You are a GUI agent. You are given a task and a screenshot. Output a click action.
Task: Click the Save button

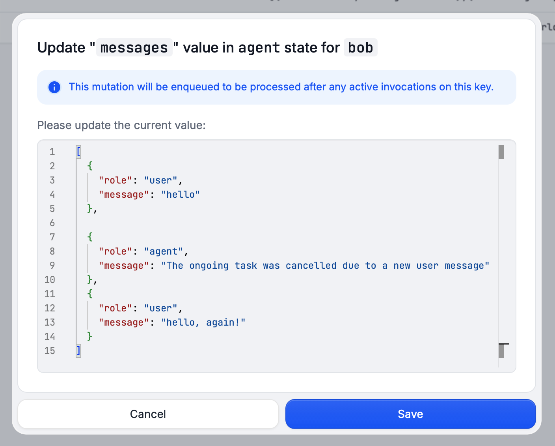point(410,414)
